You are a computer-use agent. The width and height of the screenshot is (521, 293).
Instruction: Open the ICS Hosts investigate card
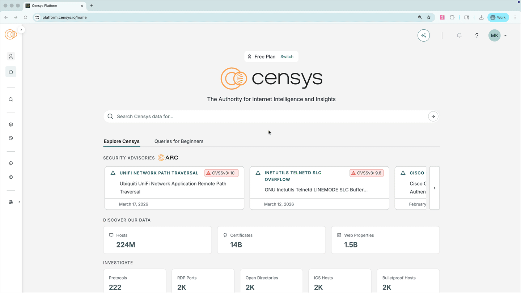[340, 281]
